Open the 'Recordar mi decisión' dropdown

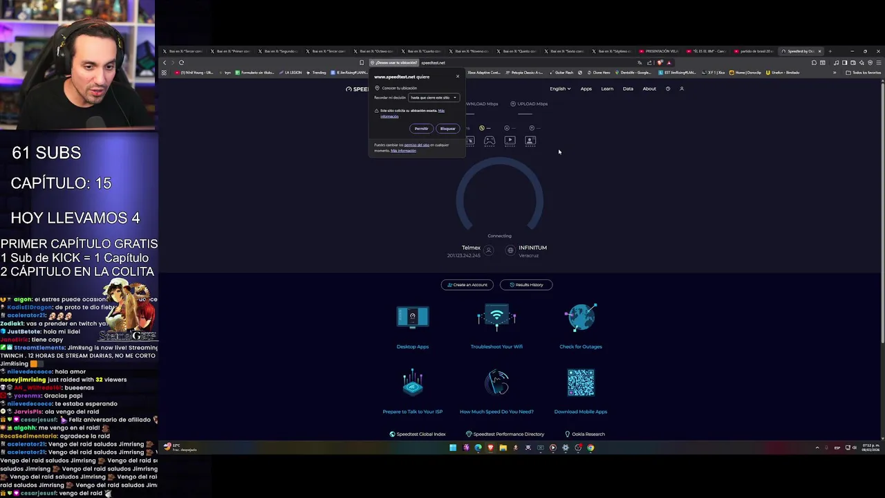point(434,98)
